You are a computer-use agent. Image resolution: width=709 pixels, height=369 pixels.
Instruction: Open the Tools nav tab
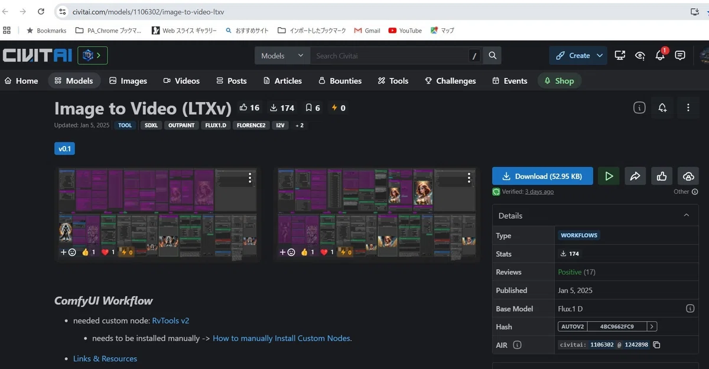[x=393, y=81]
